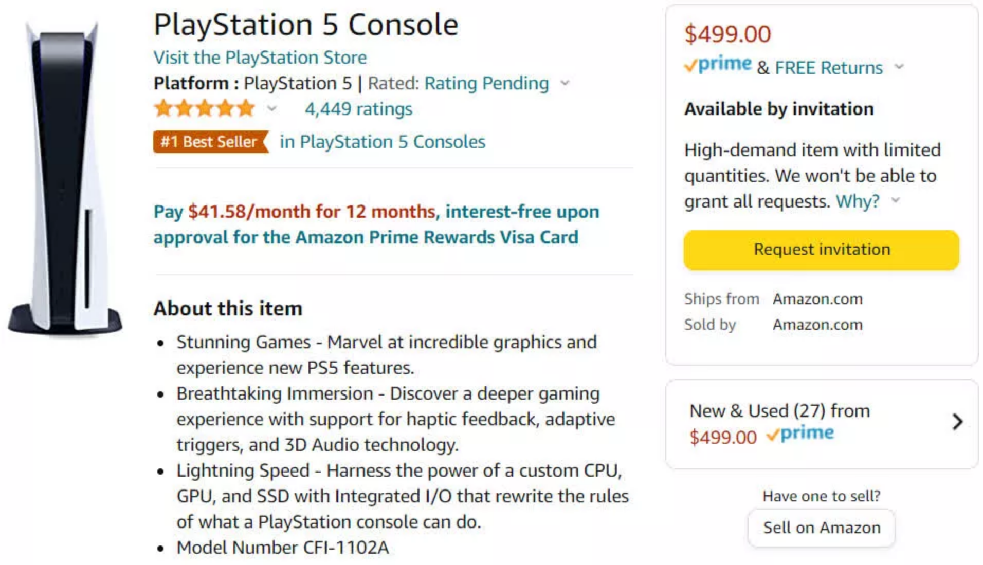Click the Rating Pending link

coord(486,83)
